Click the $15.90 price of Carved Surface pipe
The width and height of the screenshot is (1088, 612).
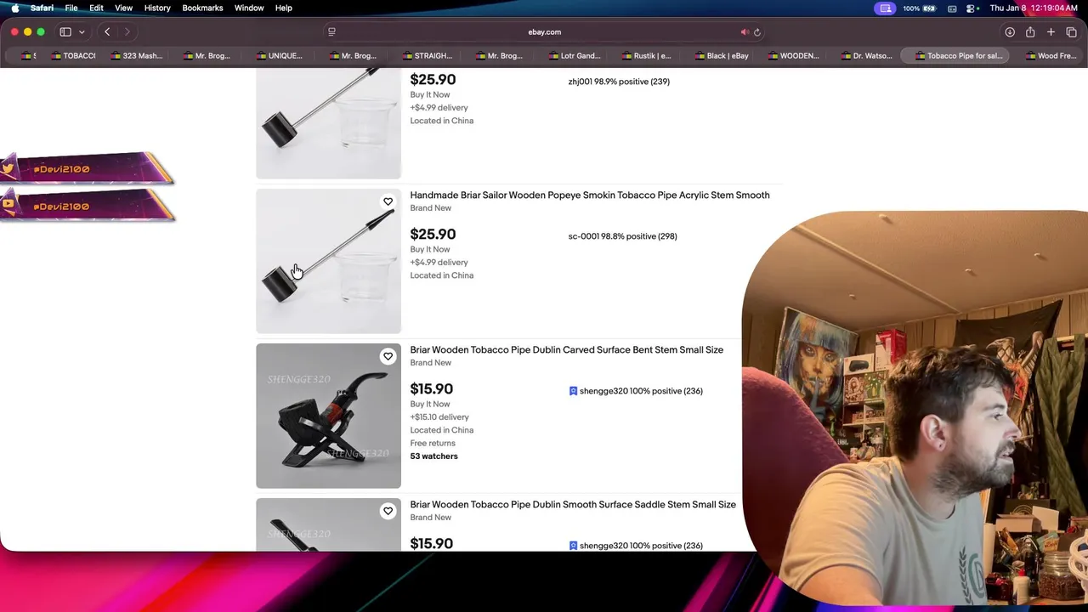pyautogui.click(x=432, y=388)
